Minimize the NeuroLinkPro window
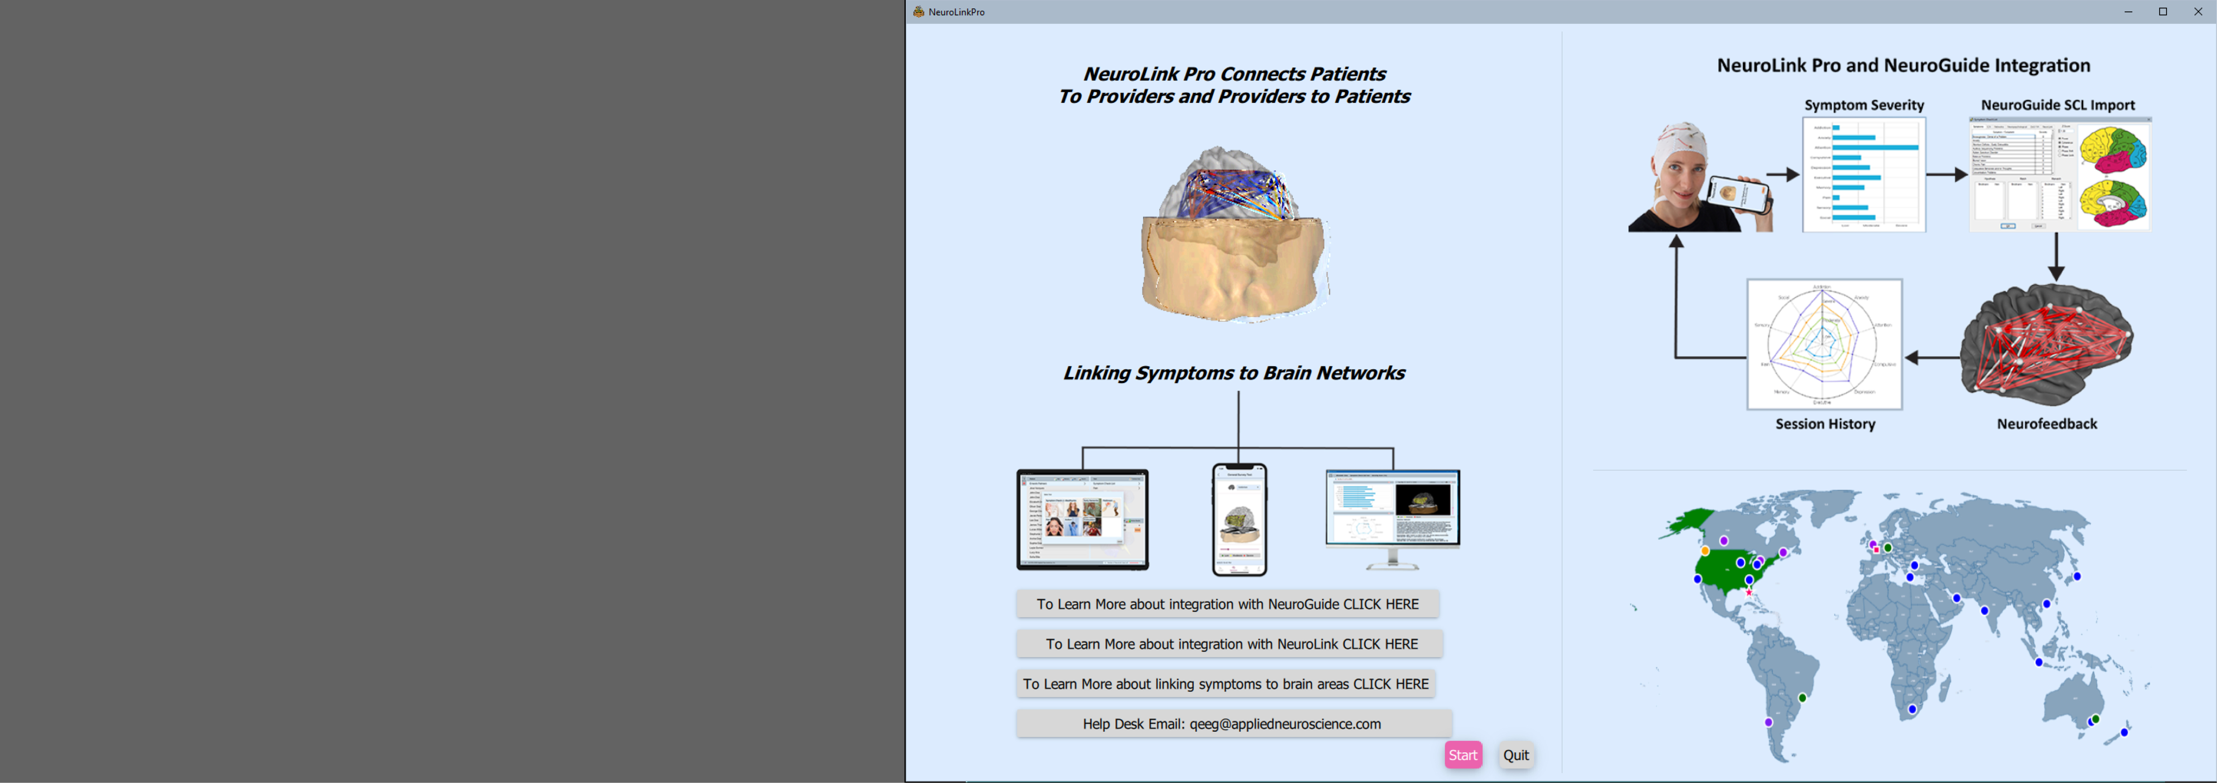This screenshot has width=2217, height=783. tap(2128, 12)
